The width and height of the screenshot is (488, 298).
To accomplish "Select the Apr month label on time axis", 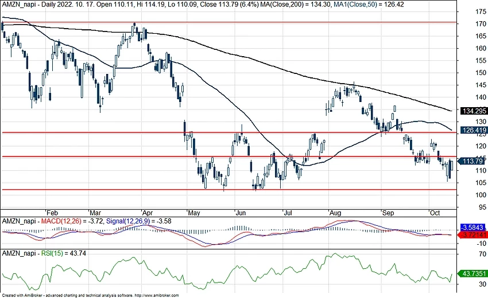I will click(147, 213).
